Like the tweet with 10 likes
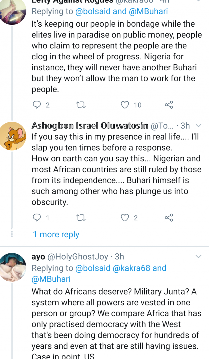 coord(125,105)
